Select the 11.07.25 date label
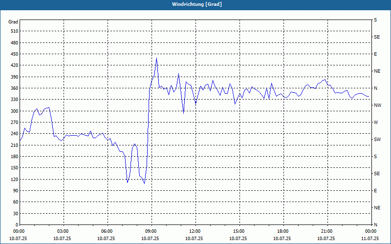 [370, 238]
